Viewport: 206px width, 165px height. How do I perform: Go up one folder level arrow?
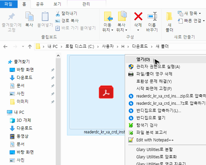coord(30,47)
